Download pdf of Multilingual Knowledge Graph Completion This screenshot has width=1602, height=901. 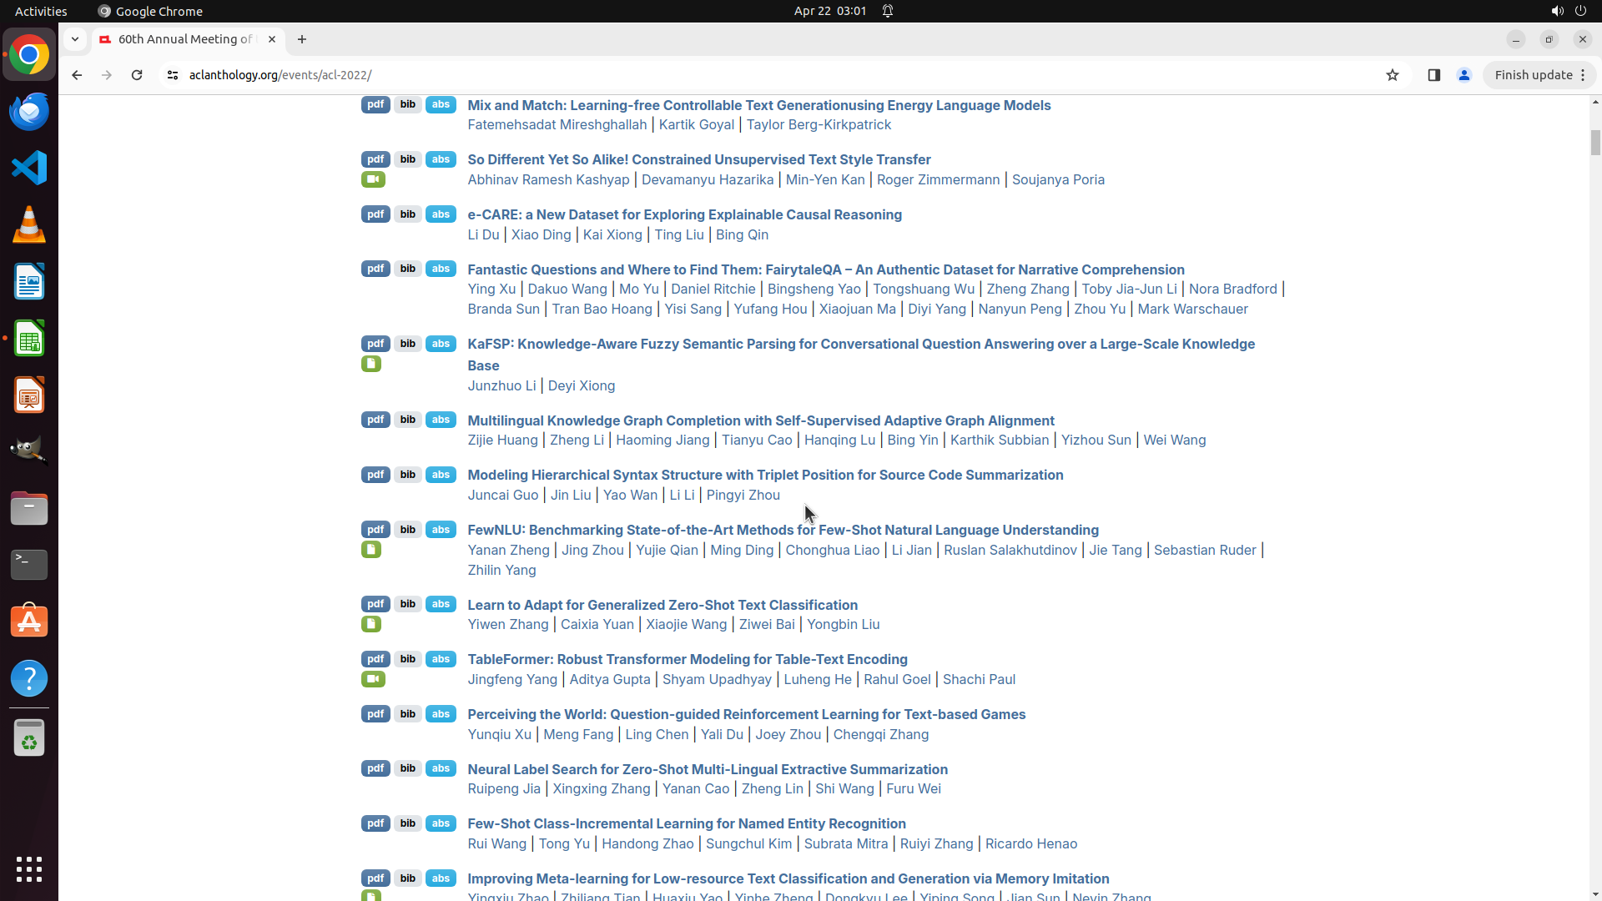point(375,420)
